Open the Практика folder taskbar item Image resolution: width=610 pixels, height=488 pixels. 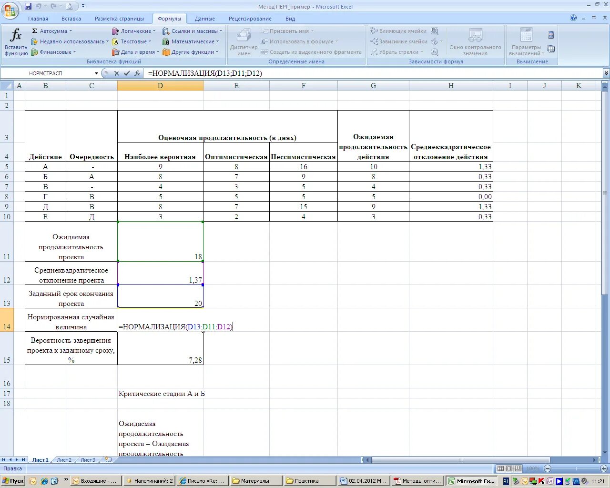[x=310, y=481]
